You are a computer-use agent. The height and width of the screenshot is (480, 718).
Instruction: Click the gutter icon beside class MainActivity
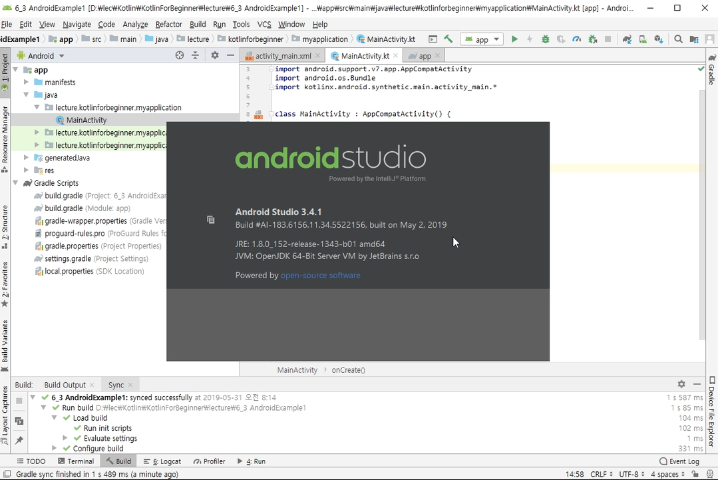pos(258,114)
